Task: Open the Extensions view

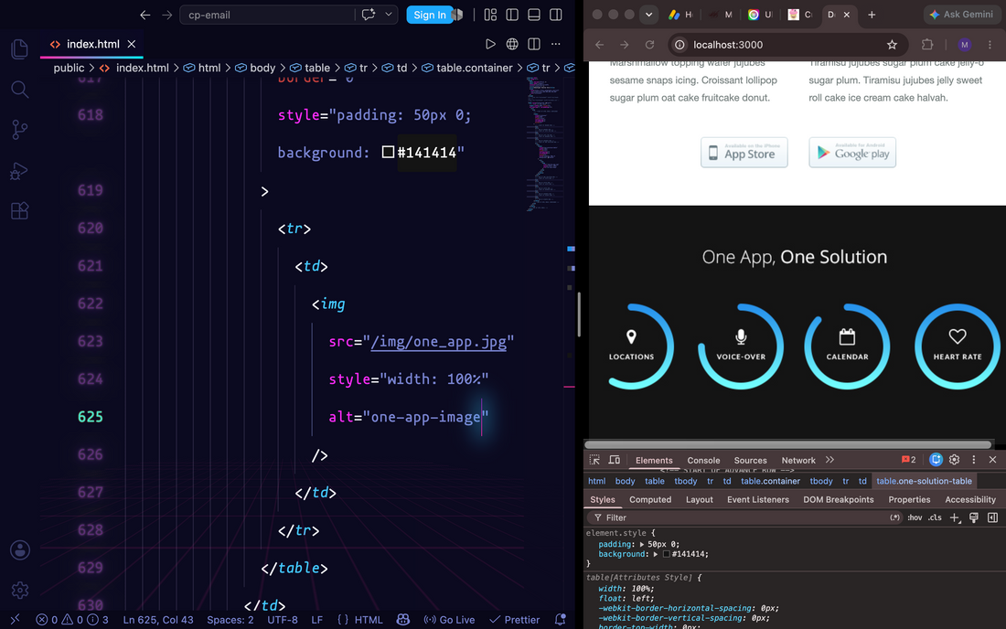Action: click(20, 211)
